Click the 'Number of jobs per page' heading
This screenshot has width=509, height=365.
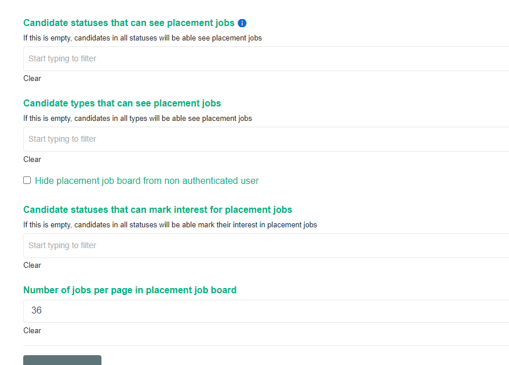[x=130, y=290]
